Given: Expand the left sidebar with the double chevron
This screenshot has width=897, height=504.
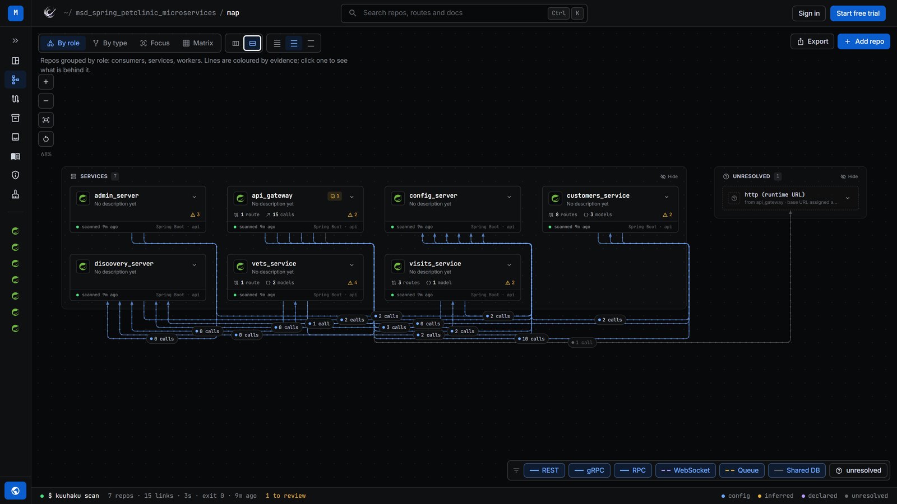Looking at the screenshot, I should [15, 41].
